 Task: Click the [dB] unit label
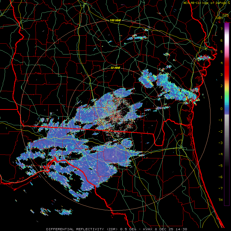coord(219,18)
